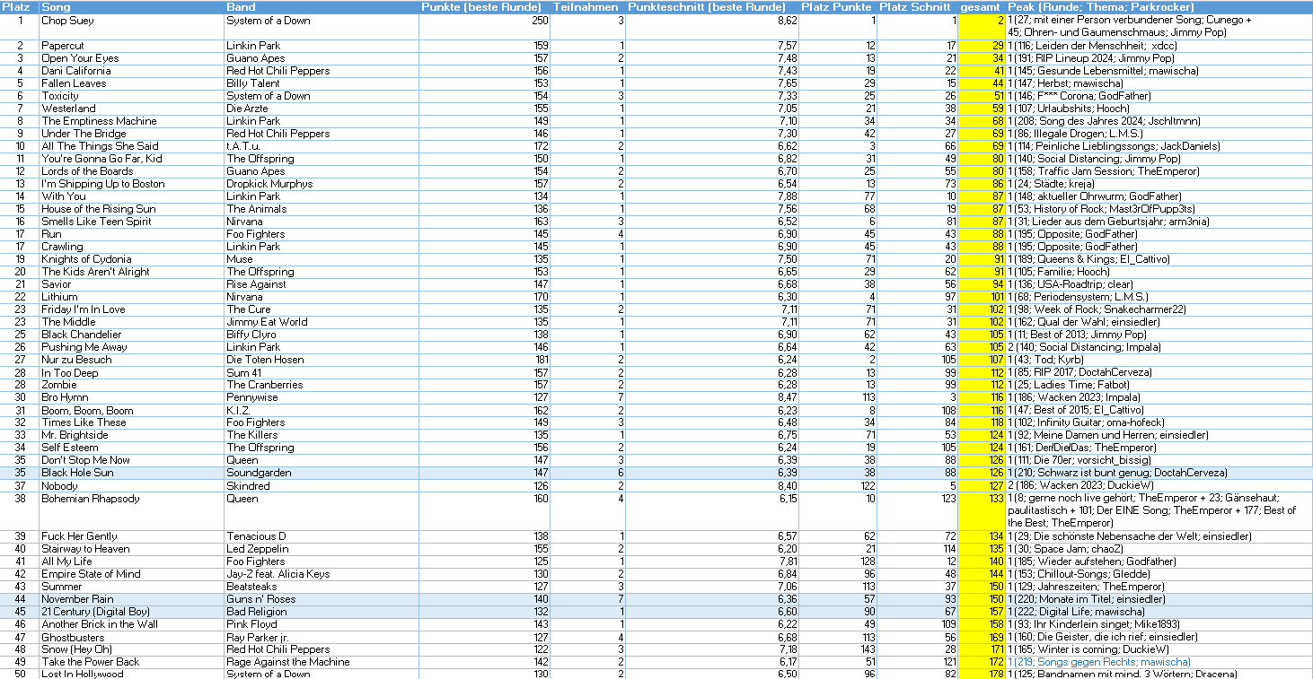The width and height of the screenshot is (1313, 679).
Task: Select the Peak (Runde; Thema; Parkrocker) header
Action: click(1100, 7)
